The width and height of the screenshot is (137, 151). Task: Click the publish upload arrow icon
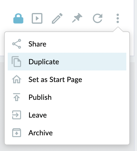[x=17, y=97]
